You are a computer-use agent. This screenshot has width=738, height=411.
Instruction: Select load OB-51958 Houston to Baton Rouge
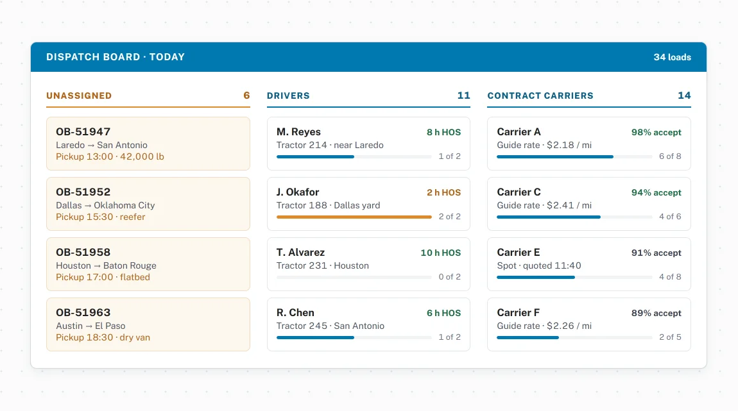tap(148, 264)
